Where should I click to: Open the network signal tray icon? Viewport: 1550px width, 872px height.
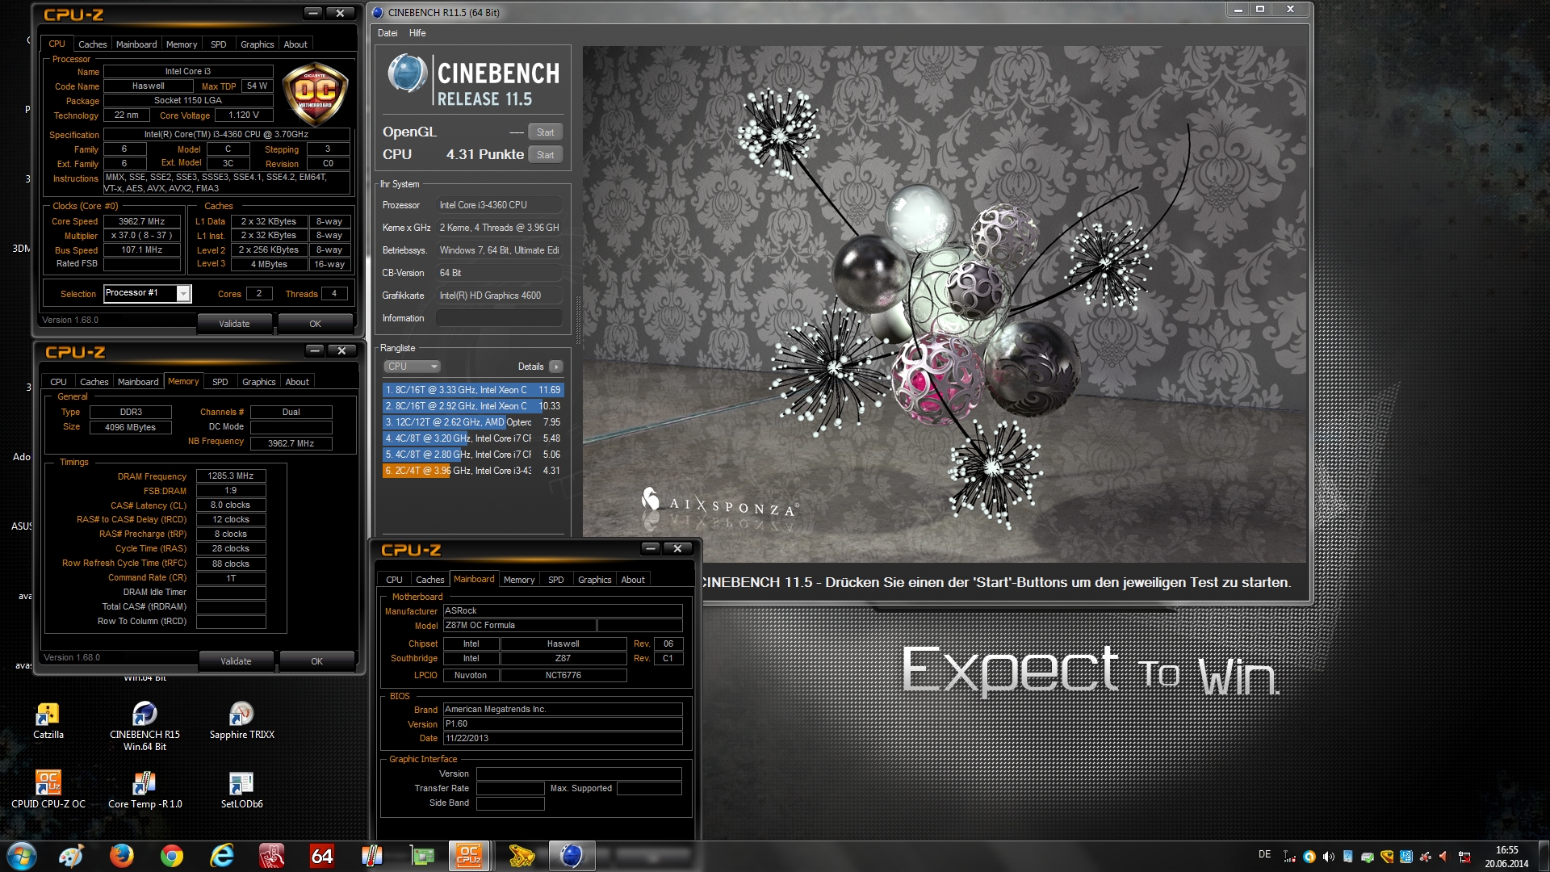(1289, 857)
